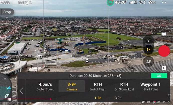
Task: Click the cast to device icon
Action: pos(163,102)
